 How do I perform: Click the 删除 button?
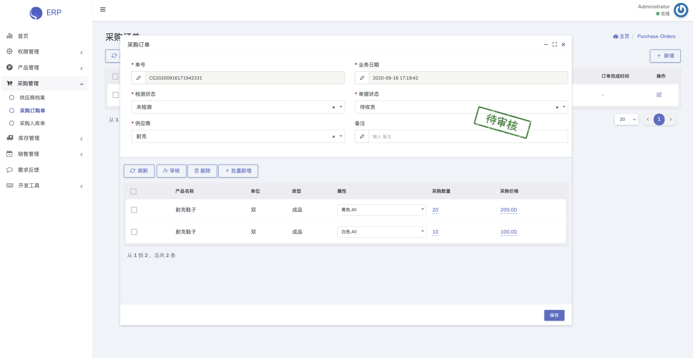[202, 171]
